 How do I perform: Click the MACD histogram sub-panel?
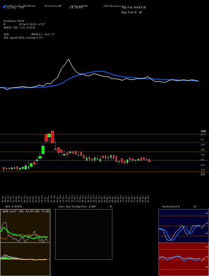pos(25,259)
